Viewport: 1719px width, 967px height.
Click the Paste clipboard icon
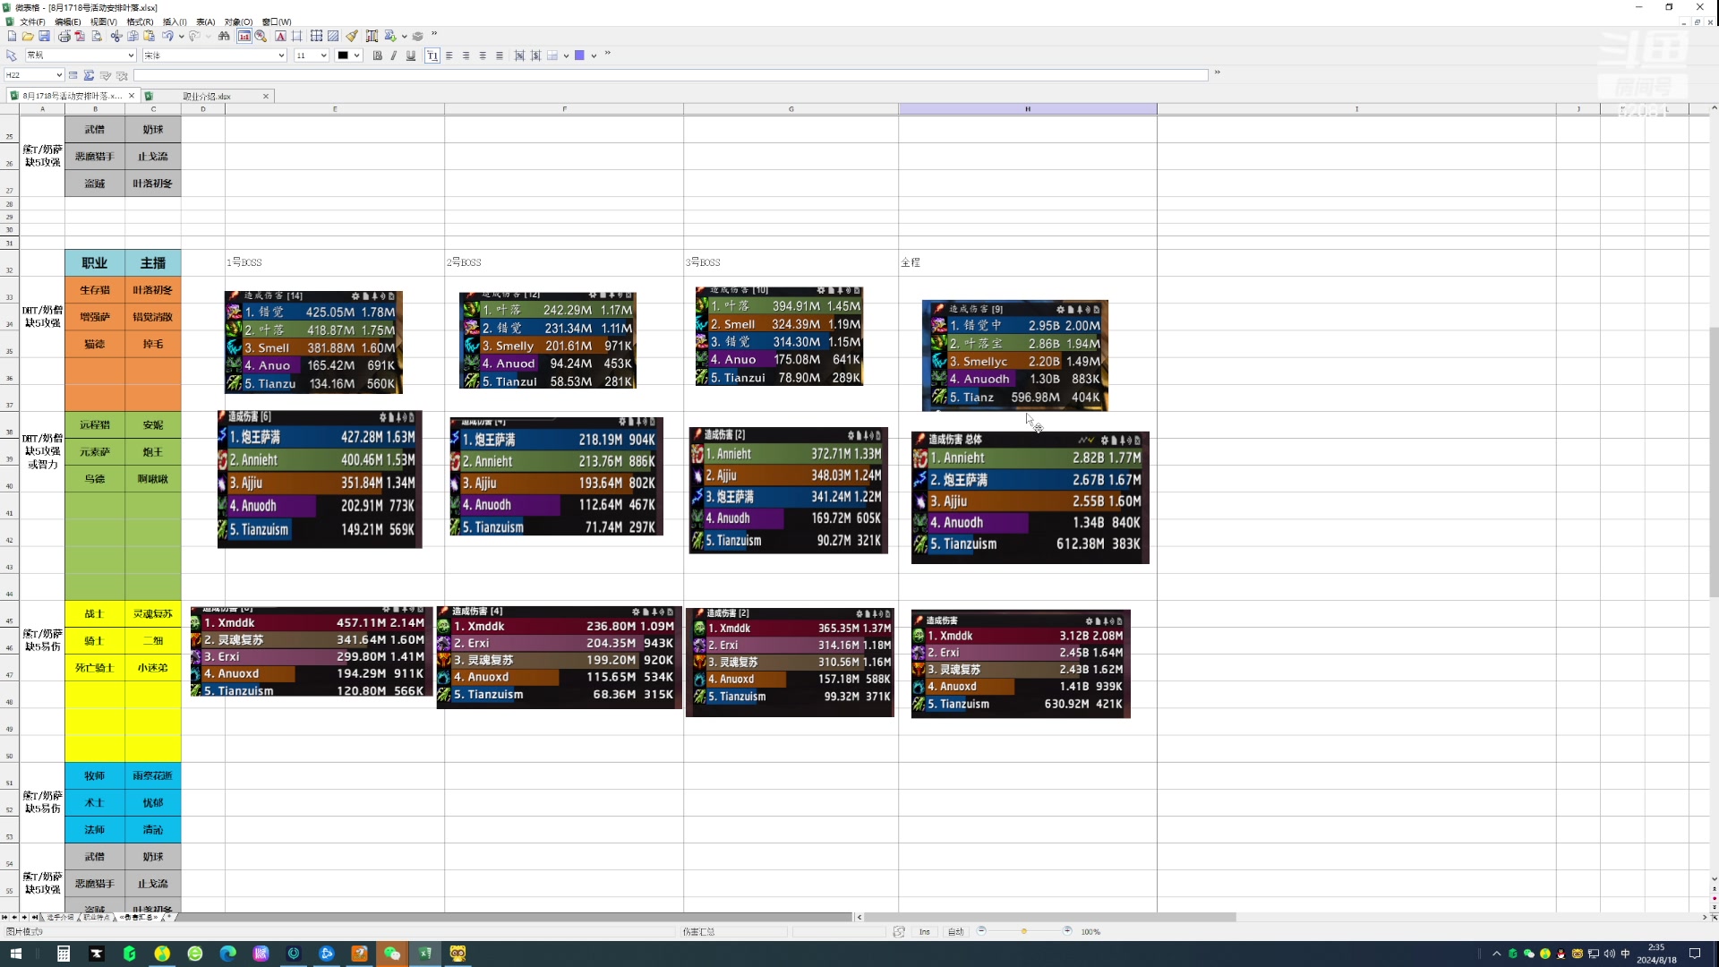click(x=149, y=36)
